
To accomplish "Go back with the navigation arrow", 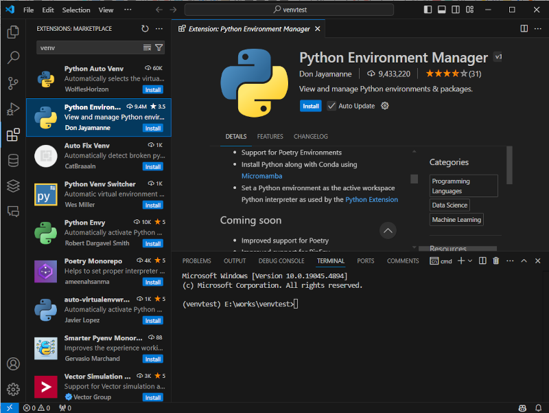I will (x=159, y=10).
